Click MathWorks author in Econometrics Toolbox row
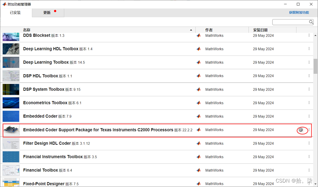The height and width of the screenshot is (187, 318). click(214, 103)
